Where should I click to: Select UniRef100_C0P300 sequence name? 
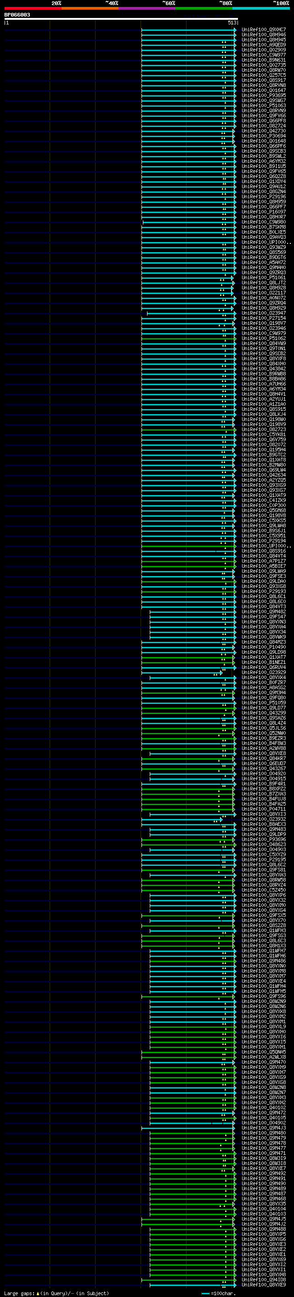[x=264, y=506]
